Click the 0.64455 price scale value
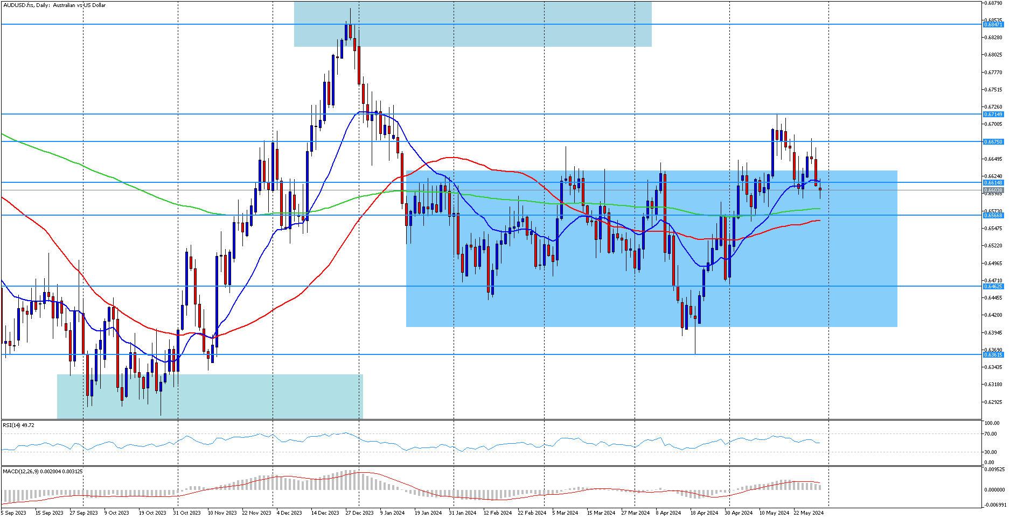 pyautogui.click(x=993, y=298)
